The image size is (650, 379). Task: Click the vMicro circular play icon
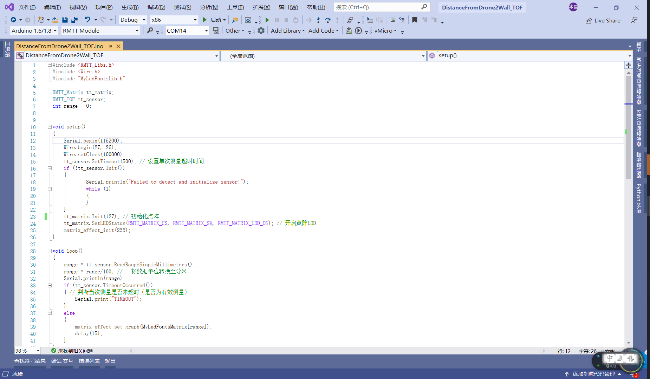(358, 31)
